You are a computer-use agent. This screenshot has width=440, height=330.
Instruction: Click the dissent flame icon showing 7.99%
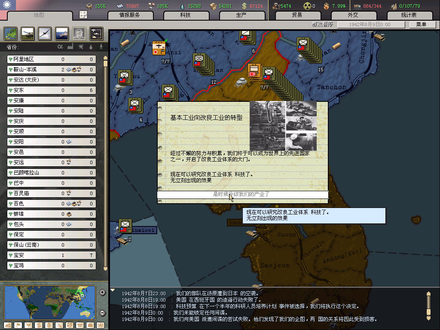click(326, 6)
